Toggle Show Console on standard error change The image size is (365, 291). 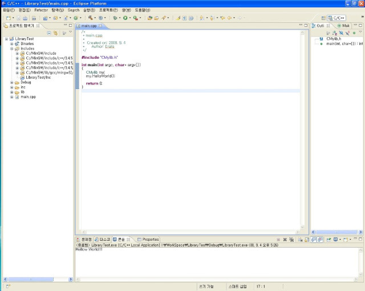tap(321, 239)
